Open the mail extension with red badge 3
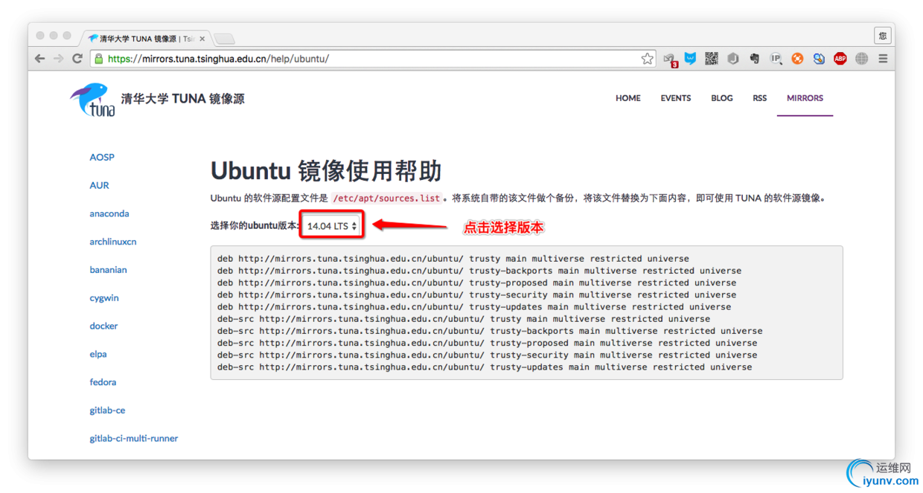923x493 pixels. (x=669, y=59)
